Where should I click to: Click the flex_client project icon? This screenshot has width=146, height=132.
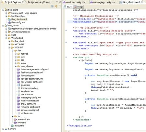click(x=6, y=10)
